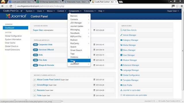Image resolution: width=184 pixels, height=103 pixels.
Task: Click the Add New Article icon
Action: pos(121,30)
